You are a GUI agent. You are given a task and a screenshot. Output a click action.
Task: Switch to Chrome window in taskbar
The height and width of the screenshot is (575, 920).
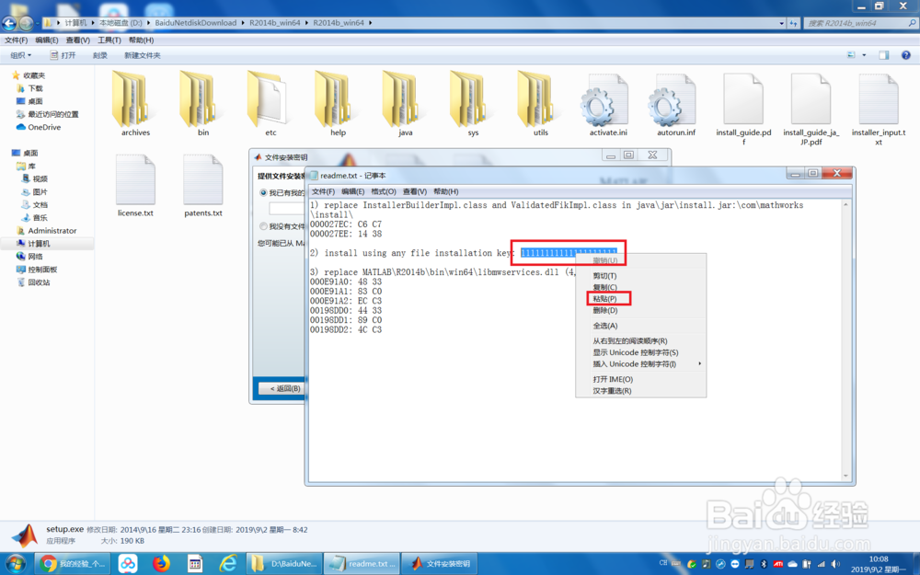[x=72, y=564]
